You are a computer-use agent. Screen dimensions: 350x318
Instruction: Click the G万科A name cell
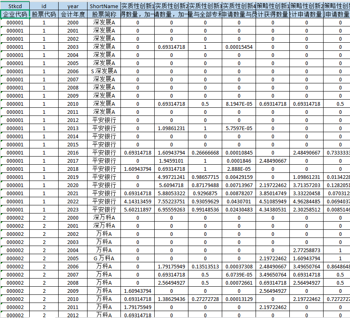click(104, 258)
